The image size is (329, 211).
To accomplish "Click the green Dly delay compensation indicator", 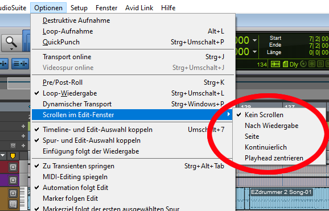I will point(294,64).
